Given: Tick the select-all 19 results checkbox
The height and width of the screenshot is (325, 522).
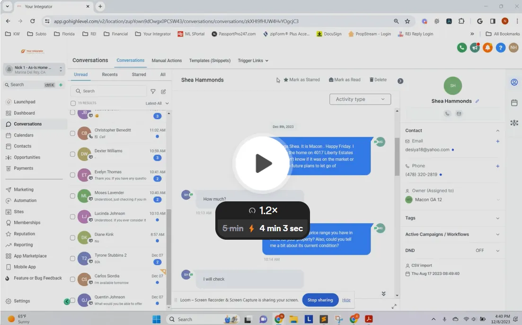Looking at the screenshot, I should (73, 103).
